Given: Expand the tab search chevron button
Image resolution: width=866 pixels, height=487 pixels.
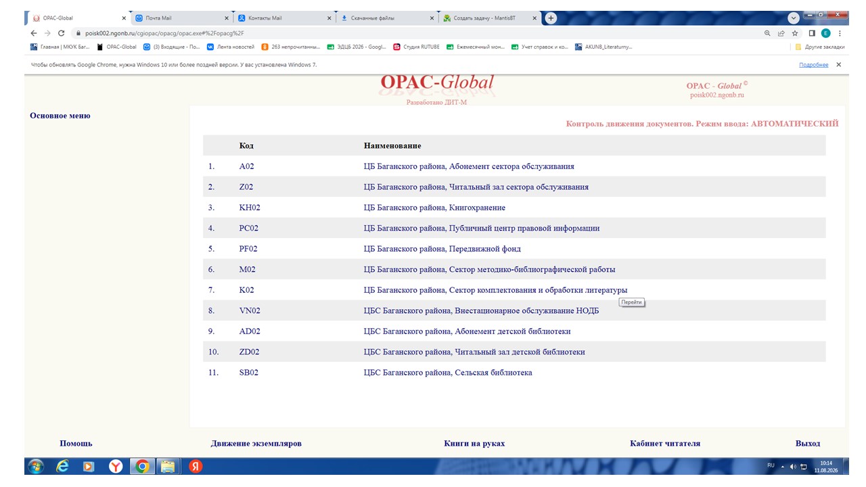Looking at the screenshot, I should [x=794, y=18].
